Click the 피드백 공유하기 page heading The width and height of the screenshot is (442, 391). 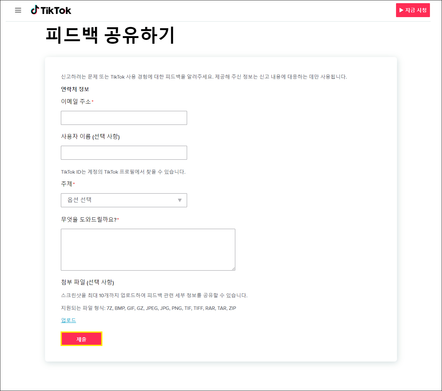click(x=110, y=35)
